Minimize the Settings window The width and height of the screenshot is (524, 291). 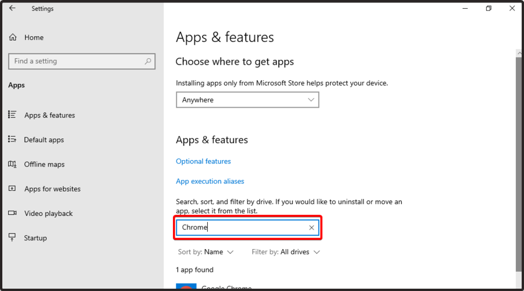(465, 8)
